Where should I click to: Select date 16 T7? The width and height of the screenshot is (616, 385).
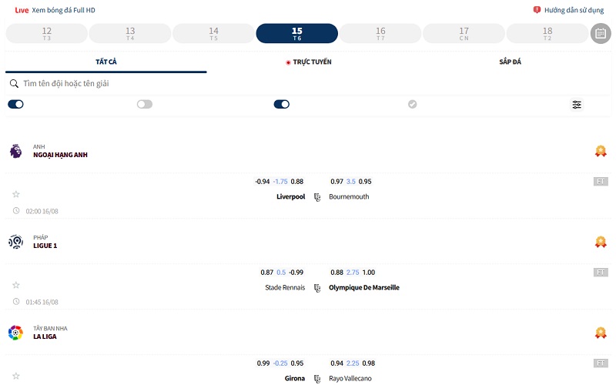point(380,33)
